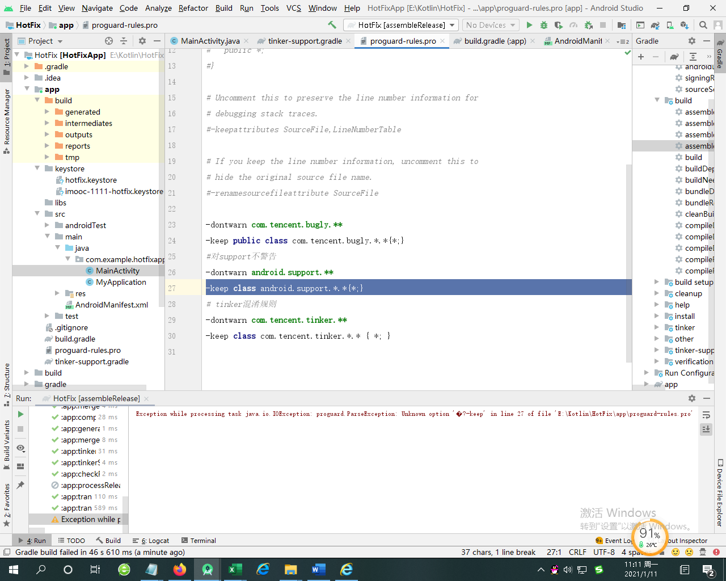This screenshot has height=581, width=726.
Task: Click Sync Project with Gradle Files icon
Action: 655,25
